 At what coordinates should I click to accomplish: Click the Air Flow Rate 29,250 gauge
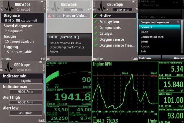coord(57,118)
